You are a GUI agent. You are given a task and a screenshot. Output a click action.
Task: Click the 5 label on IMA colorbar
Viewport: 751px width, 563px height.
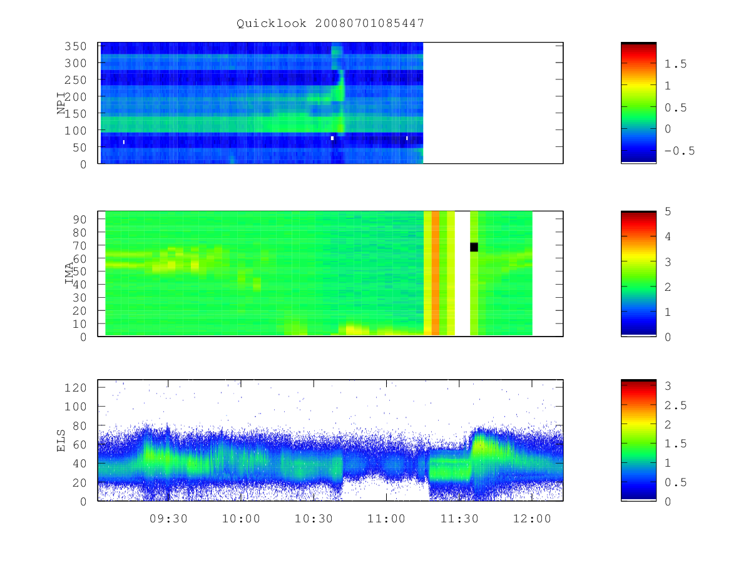668,211
